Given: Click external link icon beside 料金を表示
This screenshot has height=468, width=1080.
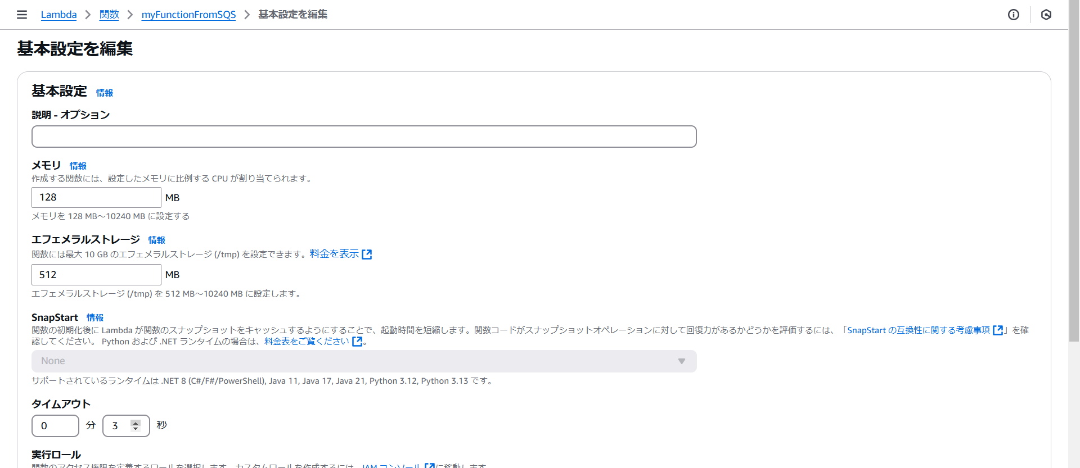Looking at the screenshot, I should point(367,255).
